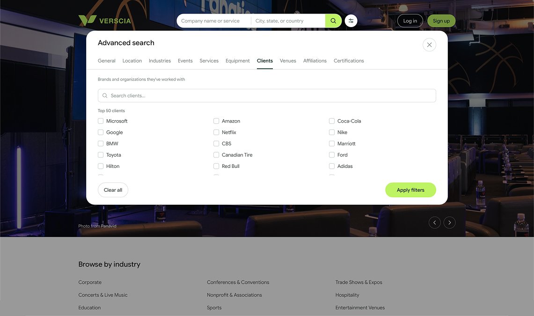Check the Google client checkbox
This screenshot has width=534, height=316.
(x=101, y=132)
